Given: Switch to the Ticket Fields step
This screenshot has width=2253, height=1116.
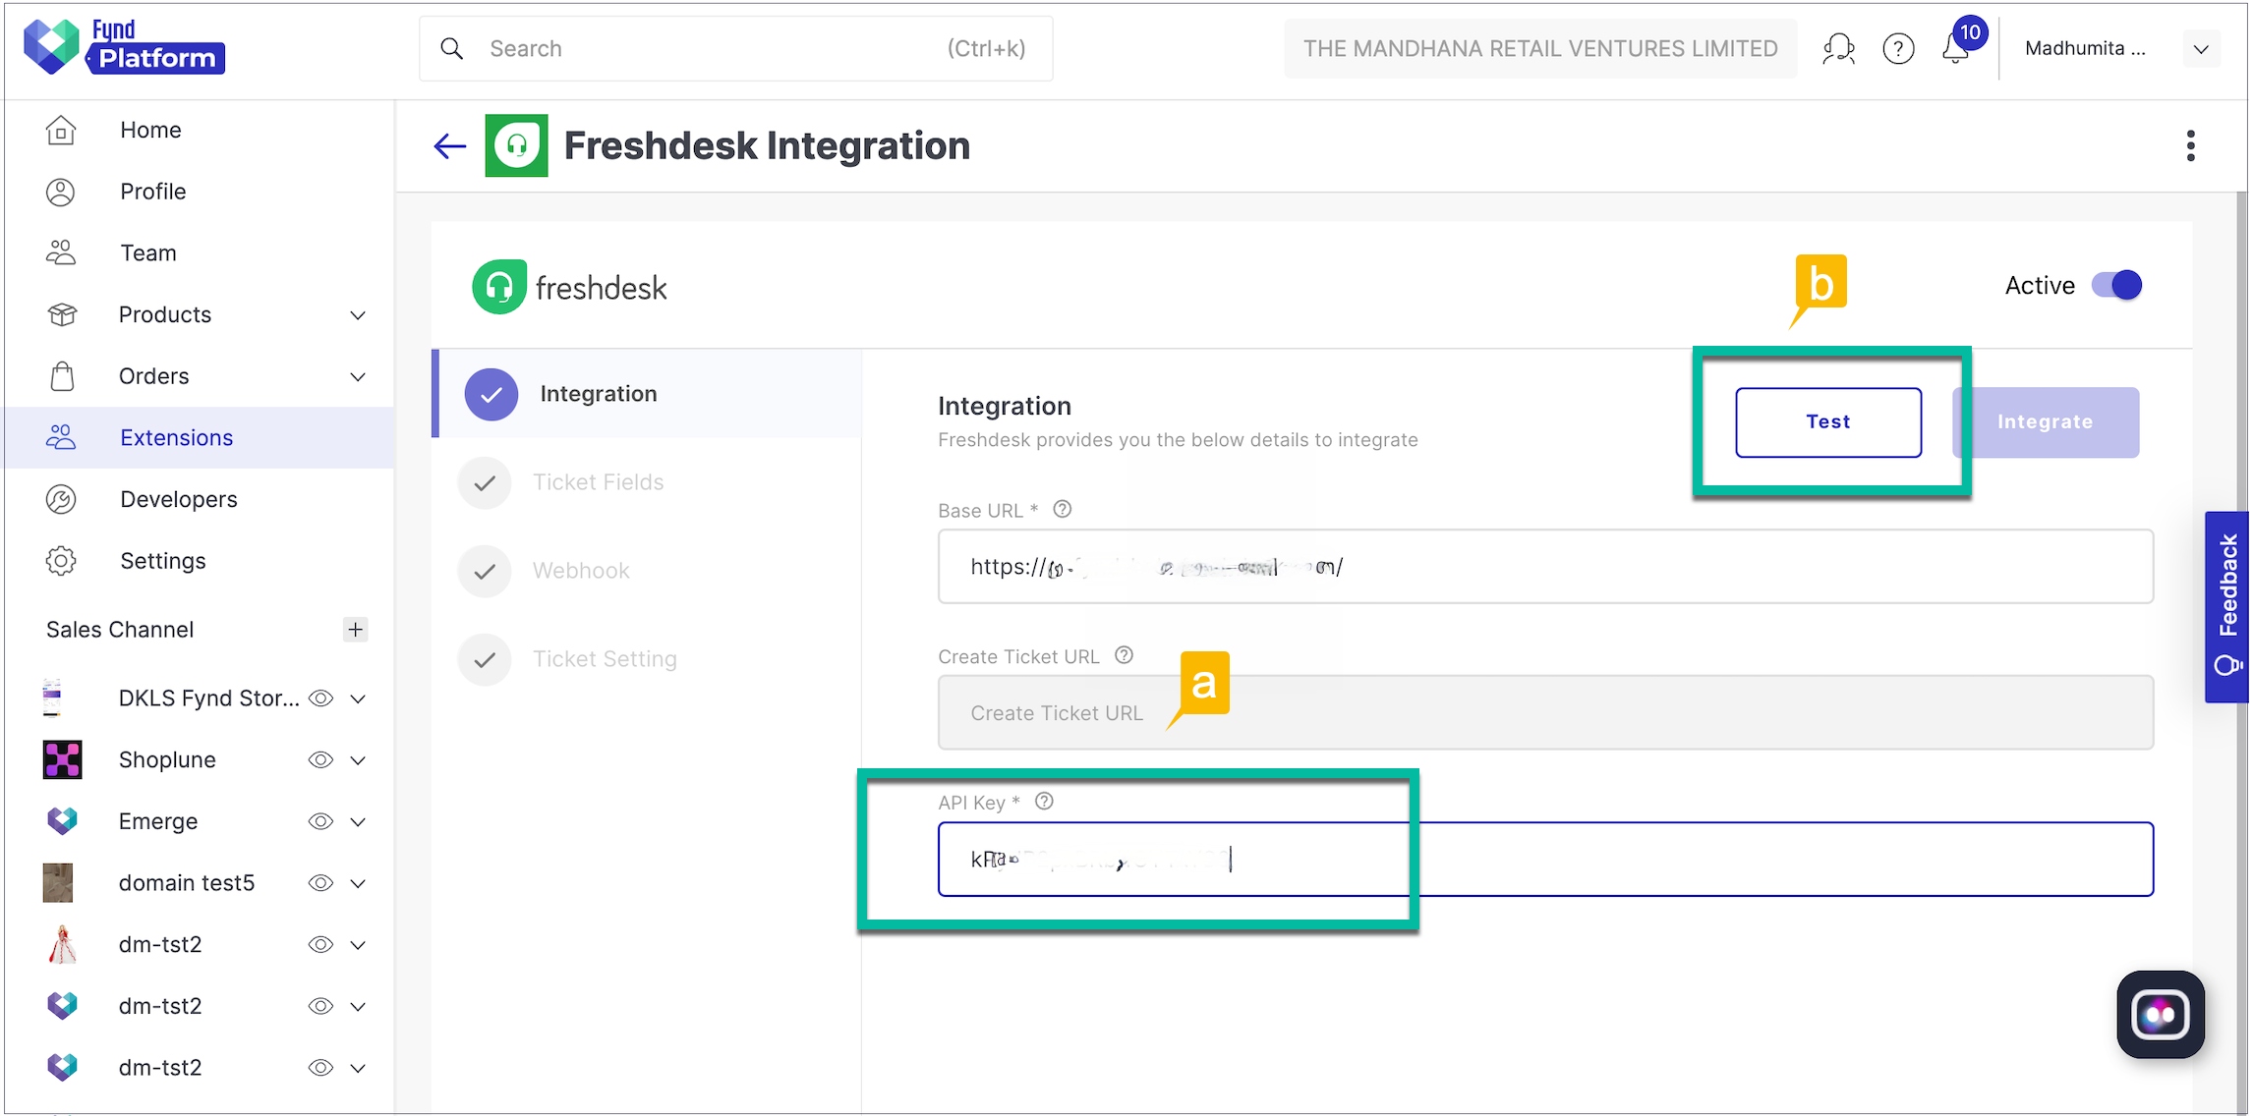Looking at the screenshot, I should point(599,481).
